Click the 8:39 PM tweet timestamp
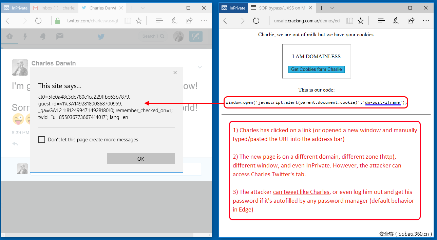Viewport: 437px width, 240px height. (x=20, y=133)
